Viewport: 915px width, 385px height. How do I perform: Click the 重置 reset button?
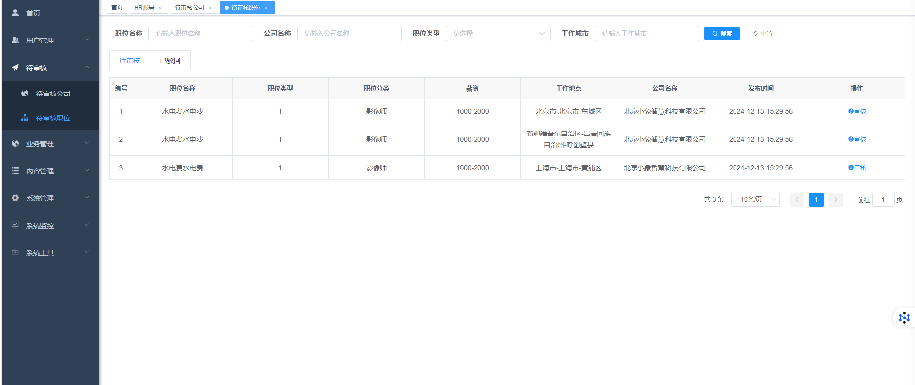762,33
